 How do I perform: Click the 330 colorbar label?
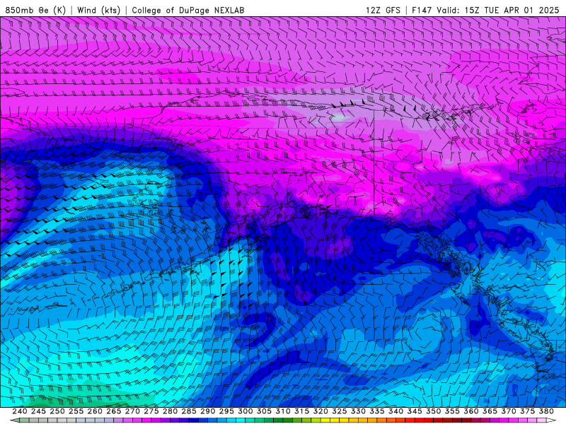[x=358, y=411]
